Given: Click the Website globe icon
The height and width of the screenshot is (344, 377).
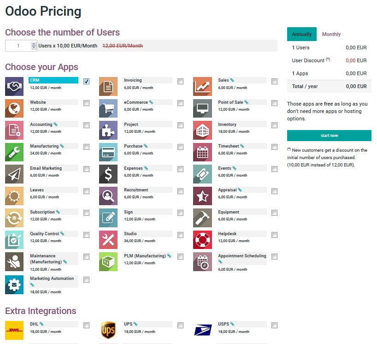Looking at the screenshot, I should [14, 108].
